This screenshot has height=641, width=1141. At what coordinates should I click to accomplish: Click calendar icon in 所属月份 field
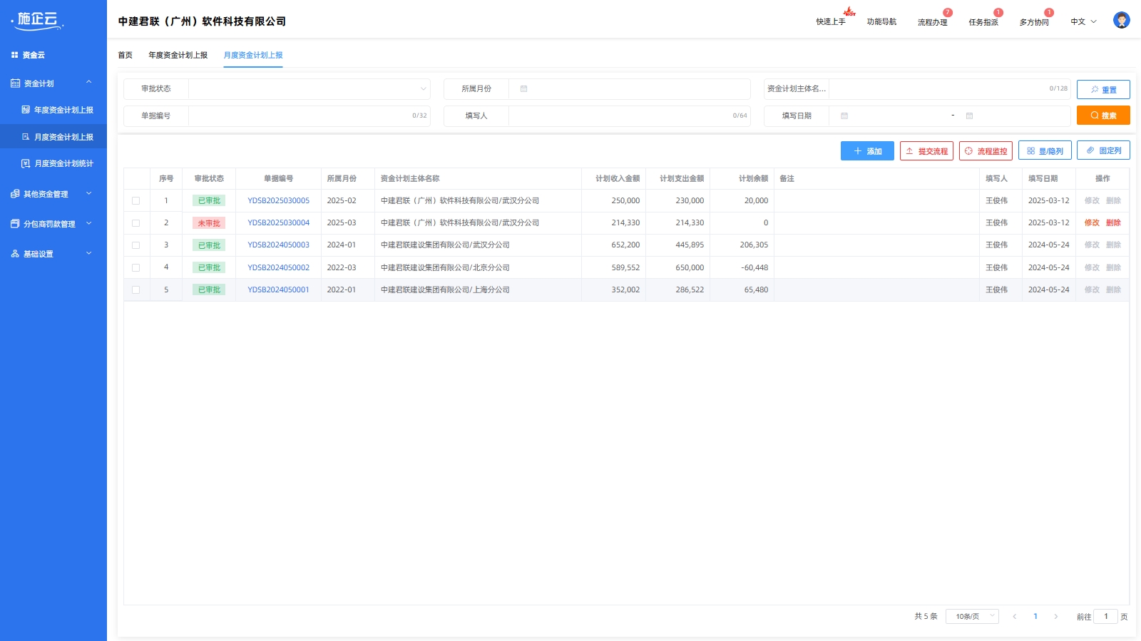[523, 89]
